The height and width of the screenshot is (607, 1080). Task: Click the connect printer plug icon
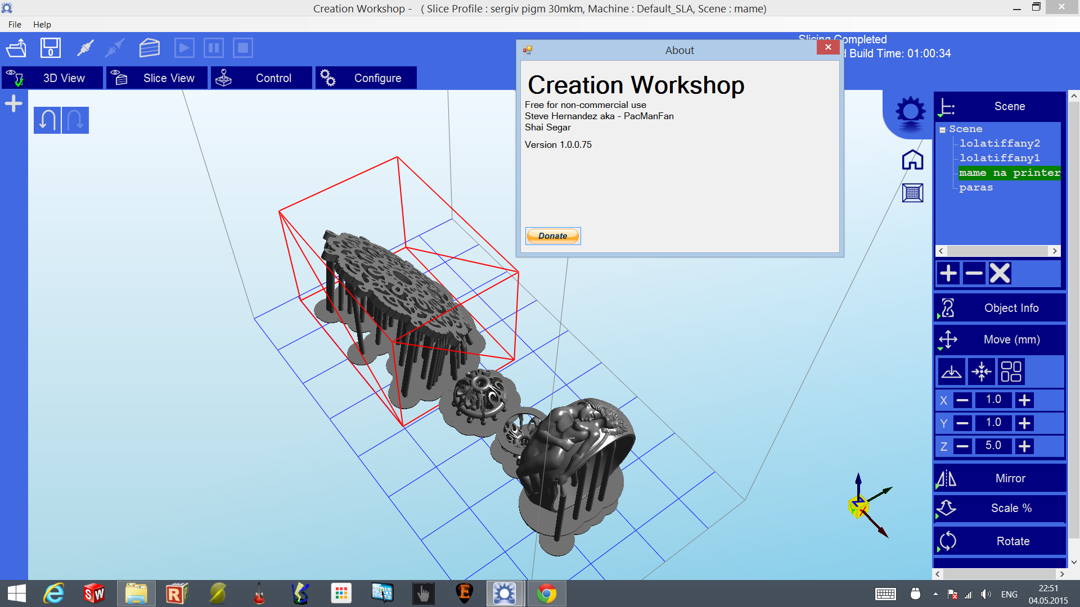pos(85,48)
